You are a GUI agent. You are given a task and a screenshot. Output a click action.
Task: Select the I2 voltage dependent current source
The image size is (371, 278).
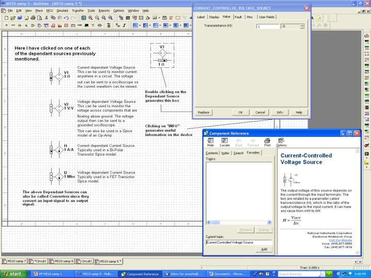coord(59,177)
